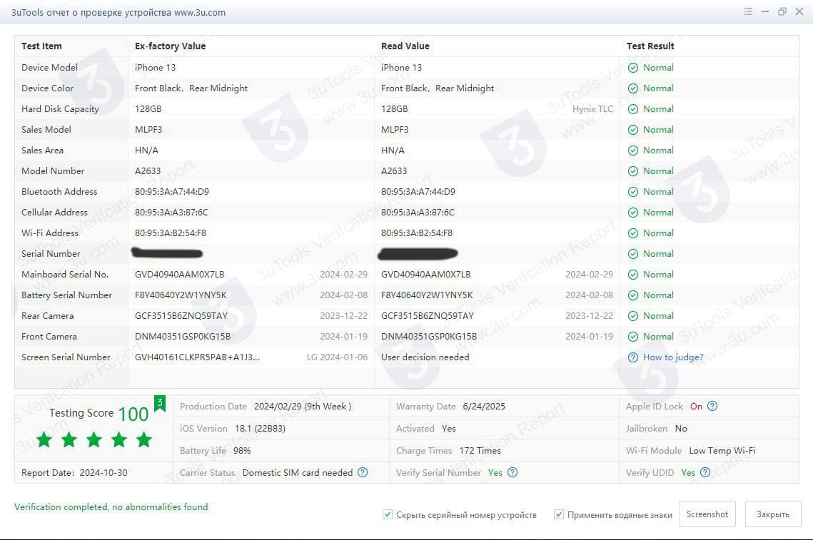The image size is (813, 540).
Task: Select ex-factory Cellular address 80:95:3A:A3:87:6C
Action: click(171, 213)
